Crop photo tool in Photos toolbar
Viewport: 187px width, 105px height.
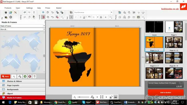coord(134,12)
